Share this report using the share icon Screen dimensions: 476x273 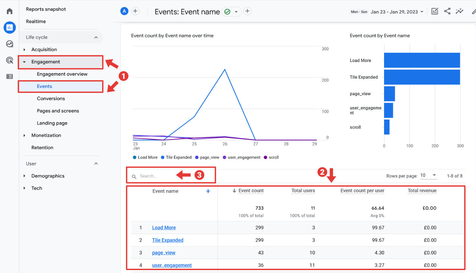[447, 11]
